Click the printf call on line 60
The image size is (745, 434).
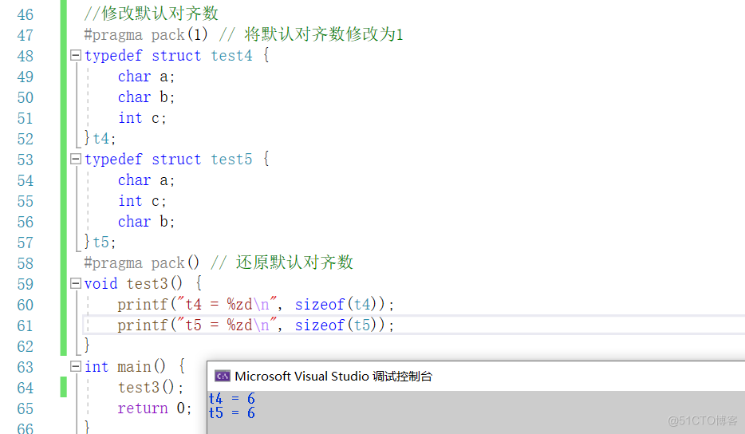[255, 304]
